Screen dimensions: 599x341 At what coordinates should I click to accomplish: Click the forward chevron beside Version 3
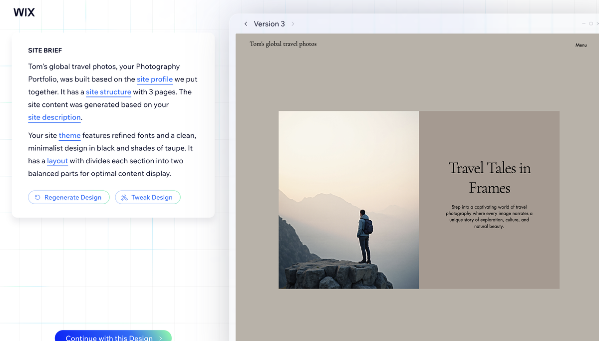click(x=293, y=23)
